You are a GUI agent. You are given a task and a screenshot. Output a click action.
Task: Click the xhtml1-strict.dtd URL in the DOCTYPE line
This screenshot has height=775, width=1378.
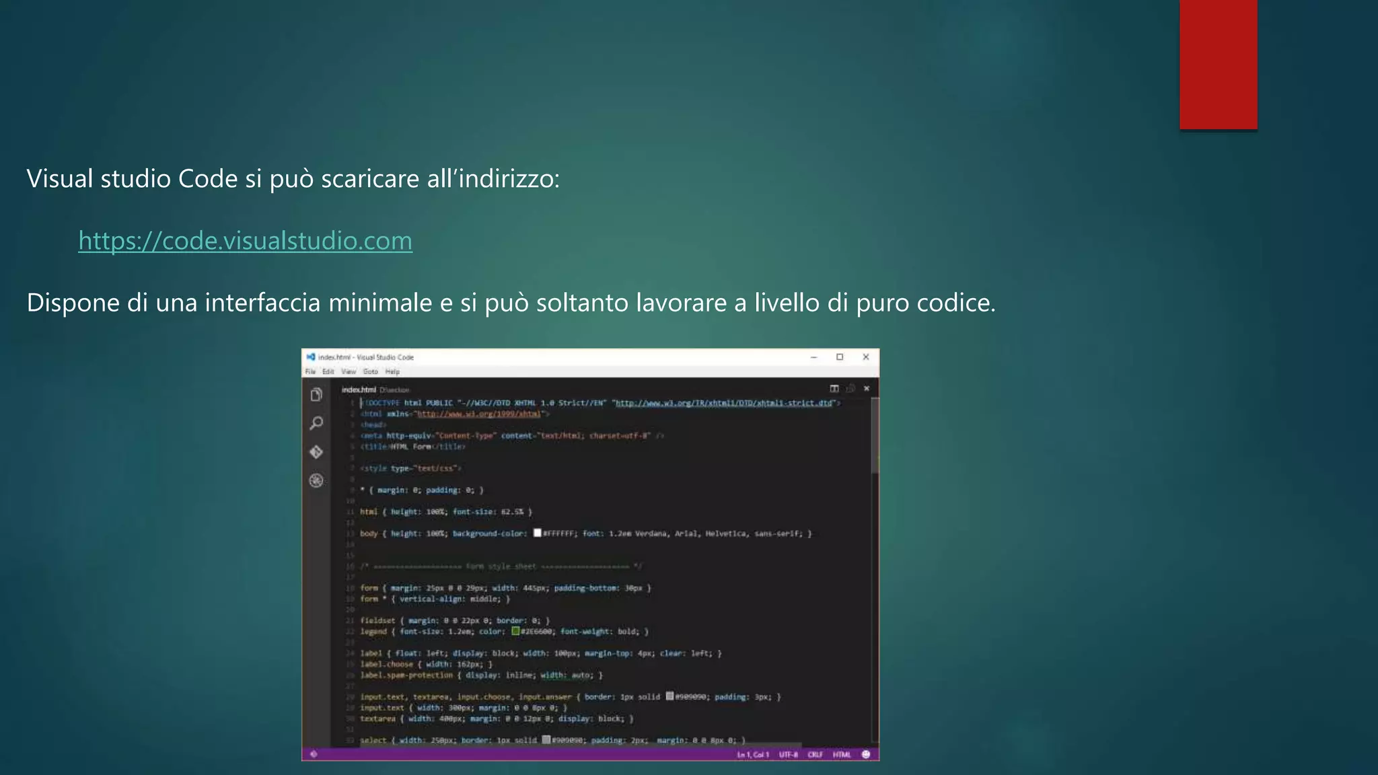click(725, 403)
